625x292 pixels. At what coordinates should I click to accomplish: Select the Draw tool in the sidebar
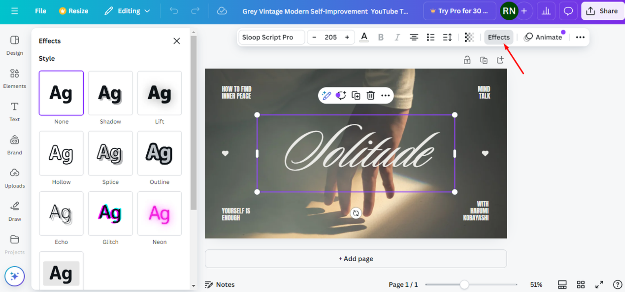click(14, 211)
